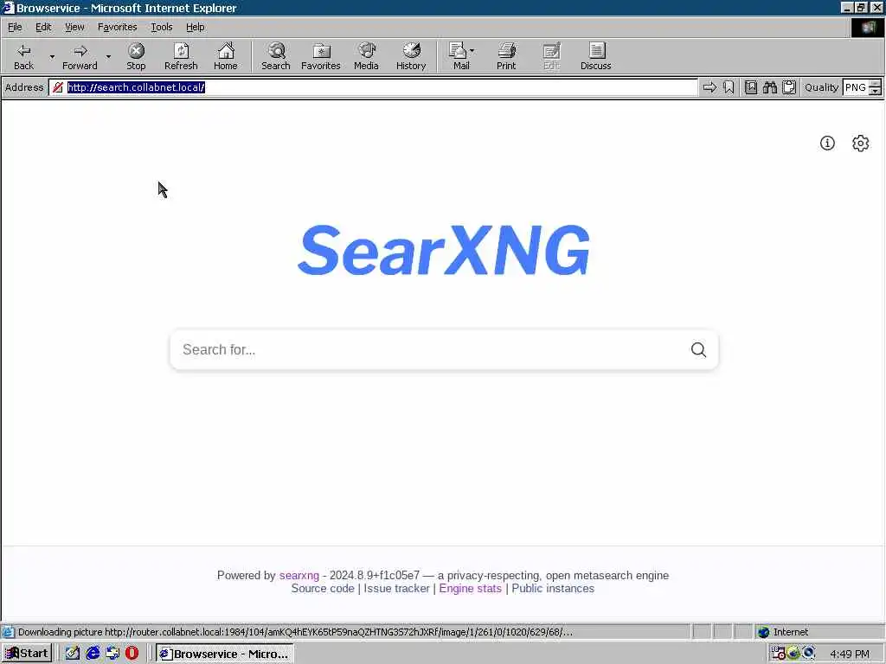The height and width of the screenshot is (664, 886).
Task: Click the SearXNG logo
Action: 444,250
